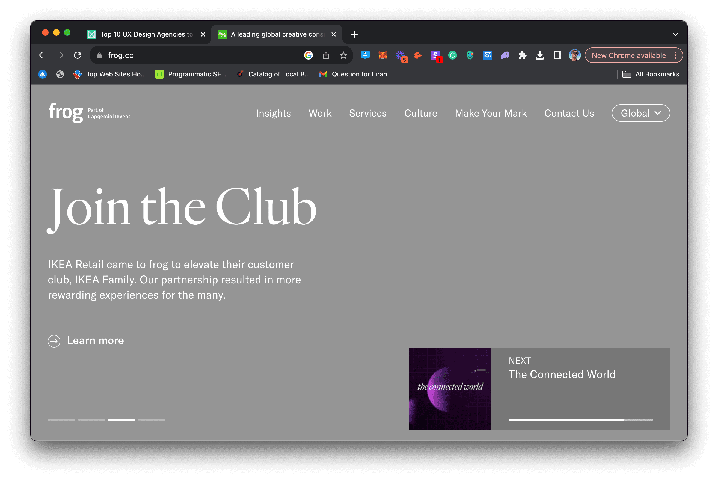Open the purple ghost extension icon

pos(505,55)
